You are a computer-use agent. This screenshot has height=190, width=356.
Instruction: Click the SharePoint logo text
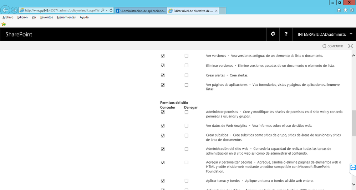[x=19, y=34]
